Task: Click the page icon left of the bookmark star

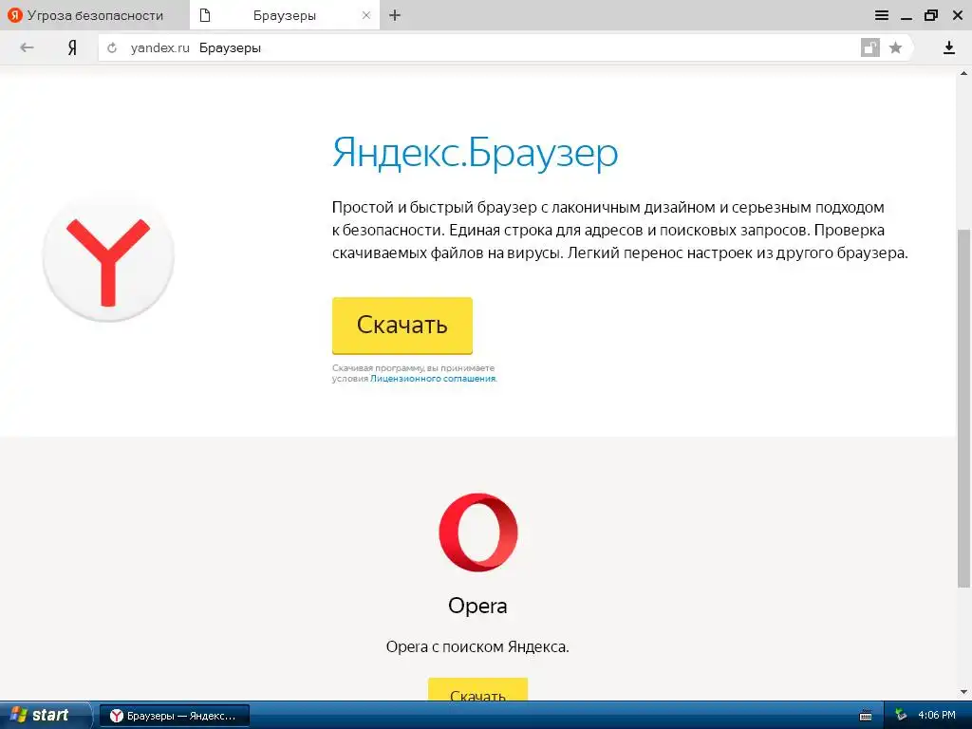Action: pos(870,47)
